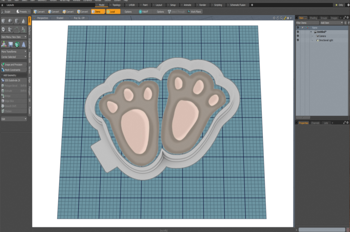
Task: Switch to the Topology layout tab
Action: [x=115, y=5]
